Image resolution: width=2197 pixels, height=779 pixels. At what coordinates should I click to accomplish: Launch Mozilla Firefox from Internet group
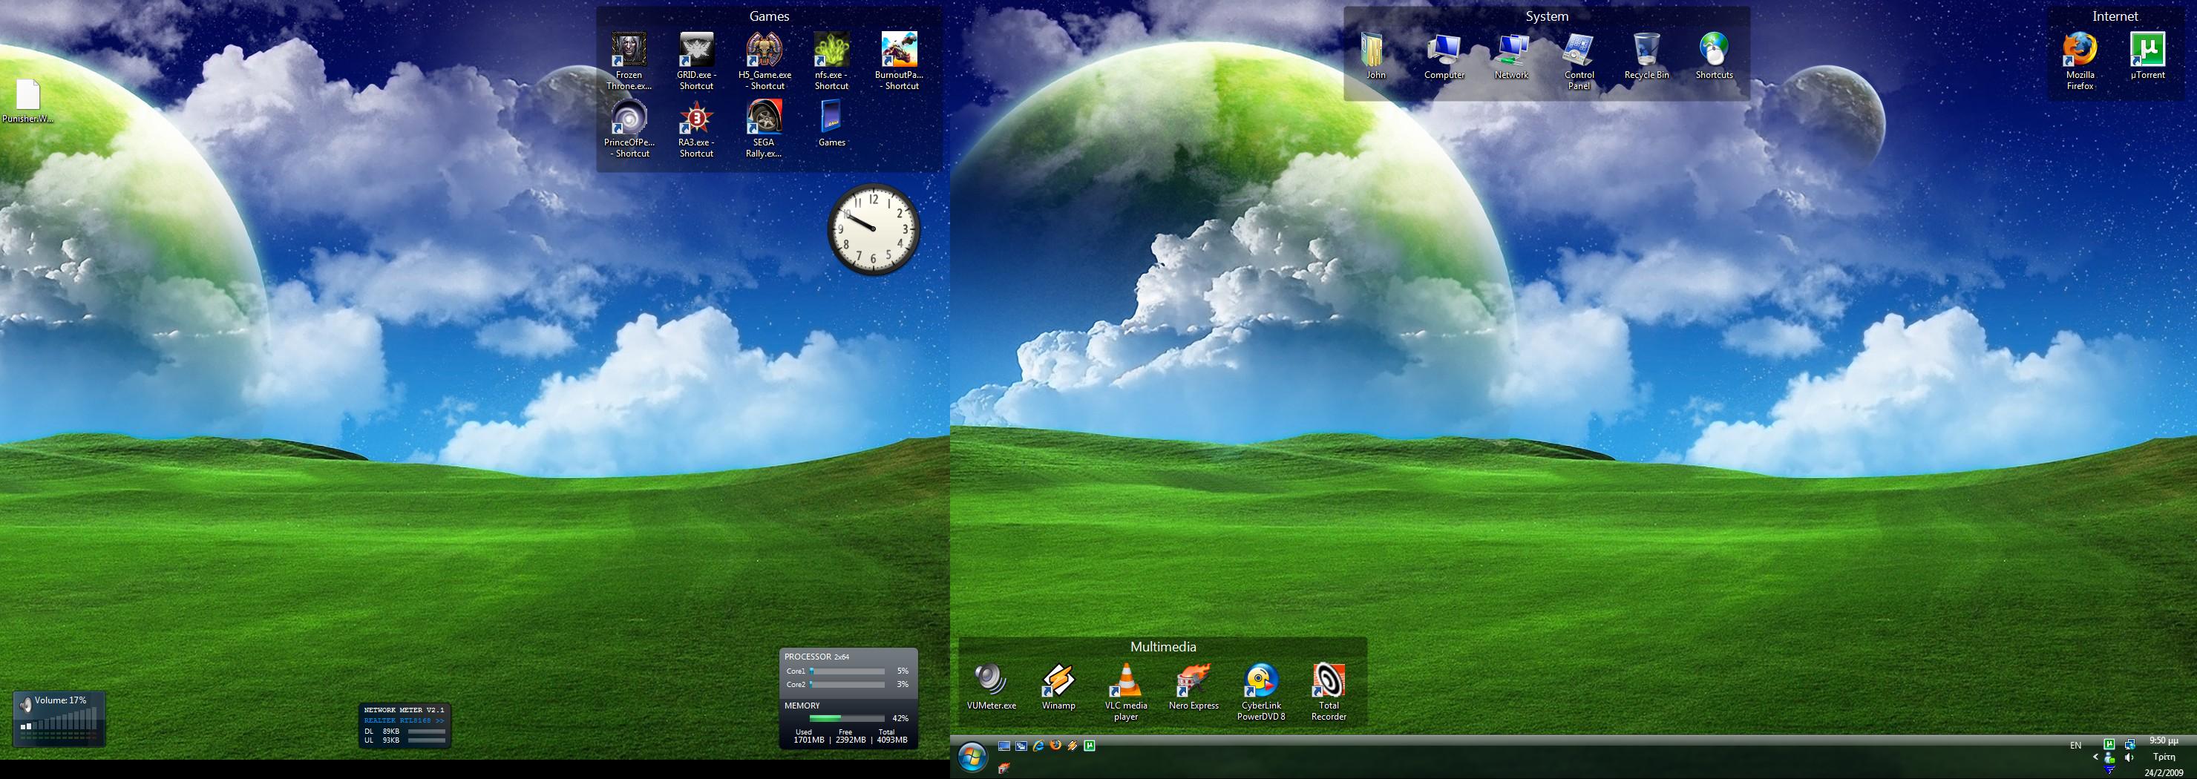(x=2079, y=51)
